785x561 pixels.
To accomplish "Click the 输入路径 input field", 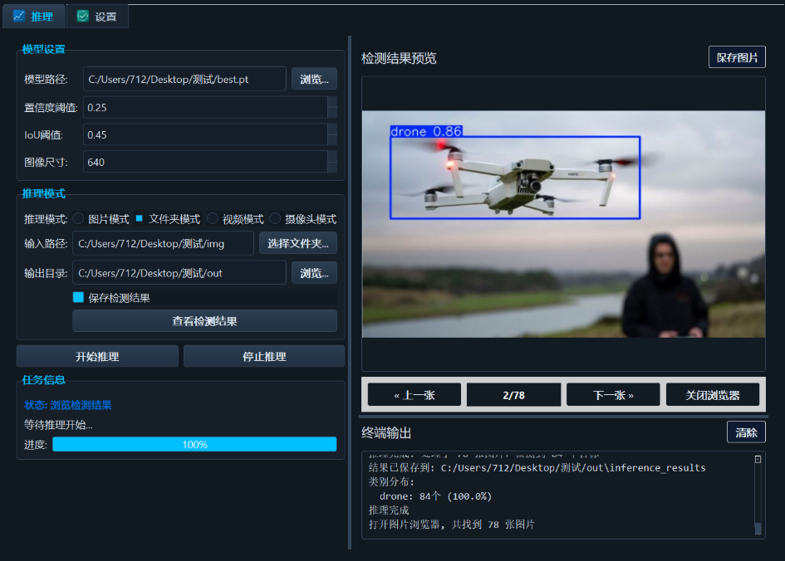I will 163,243.
